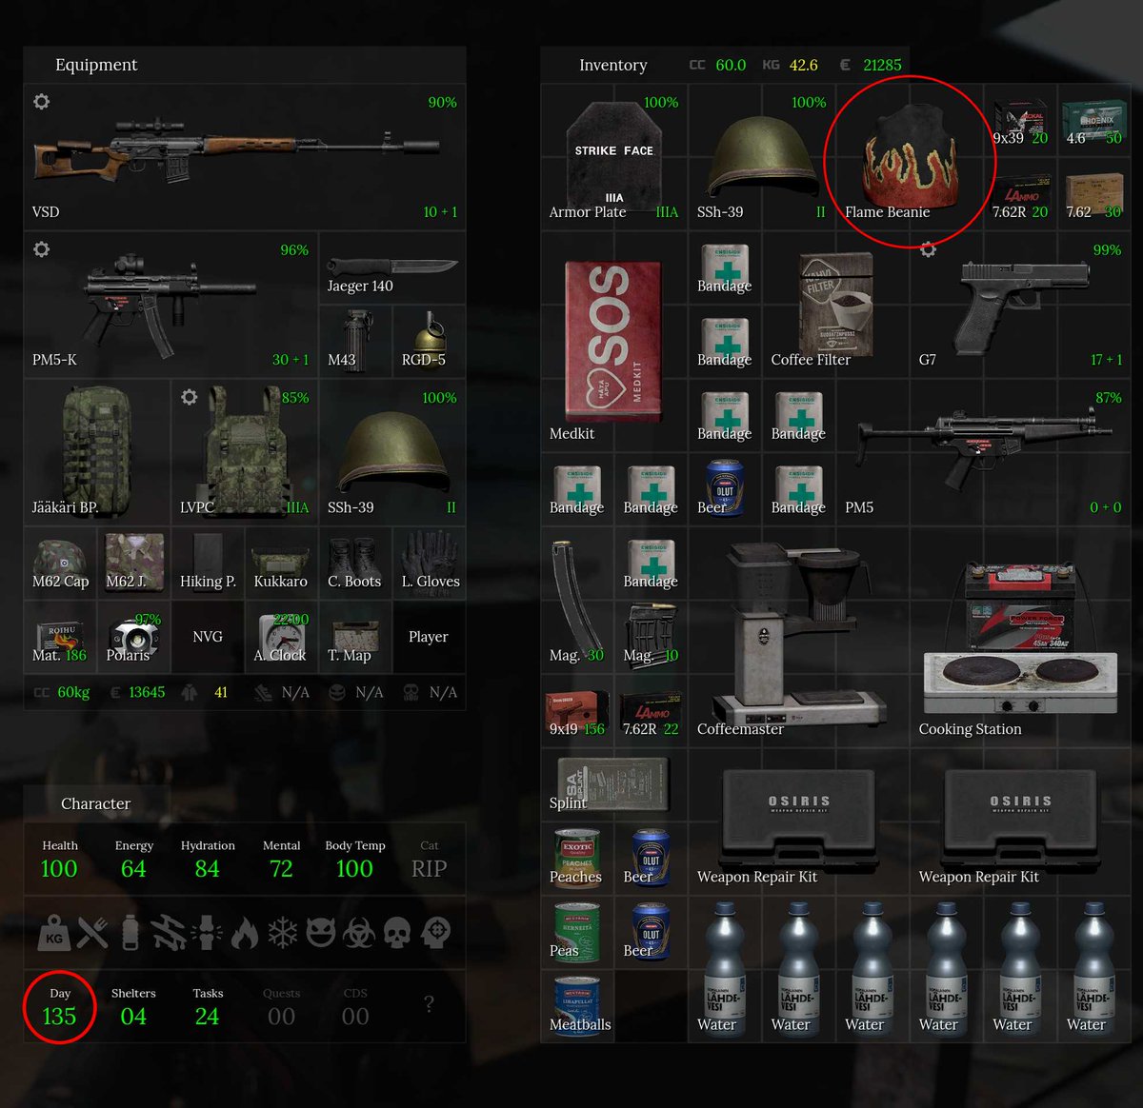Click the empty NVG slot
Viewport: 1143px width, 1108px height.
[x=208, y=637]
